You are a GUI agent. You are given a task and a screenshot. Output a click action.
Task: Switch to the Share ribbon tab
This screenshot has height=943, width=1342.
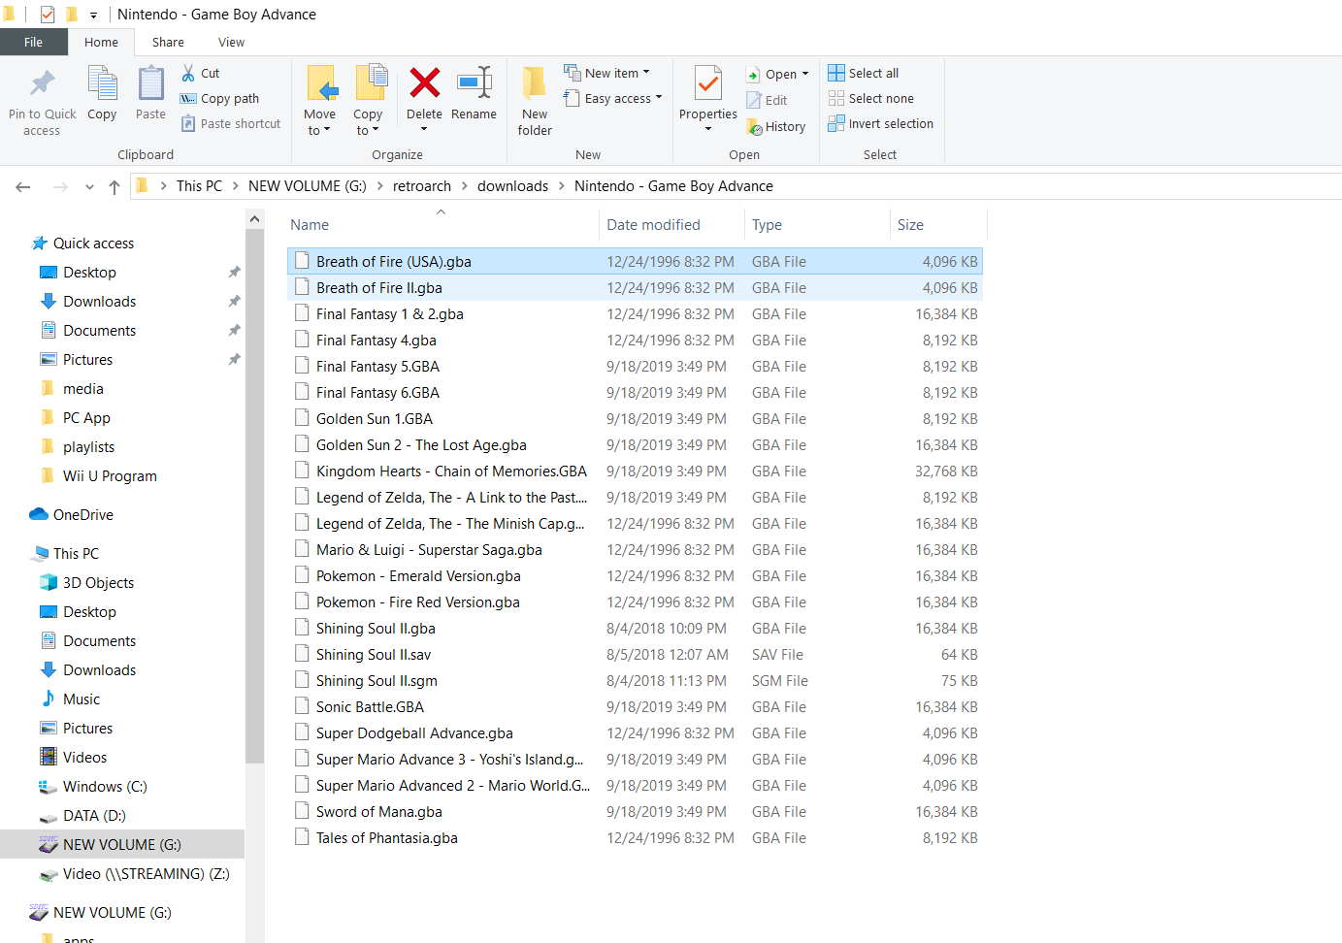[168, 42]
